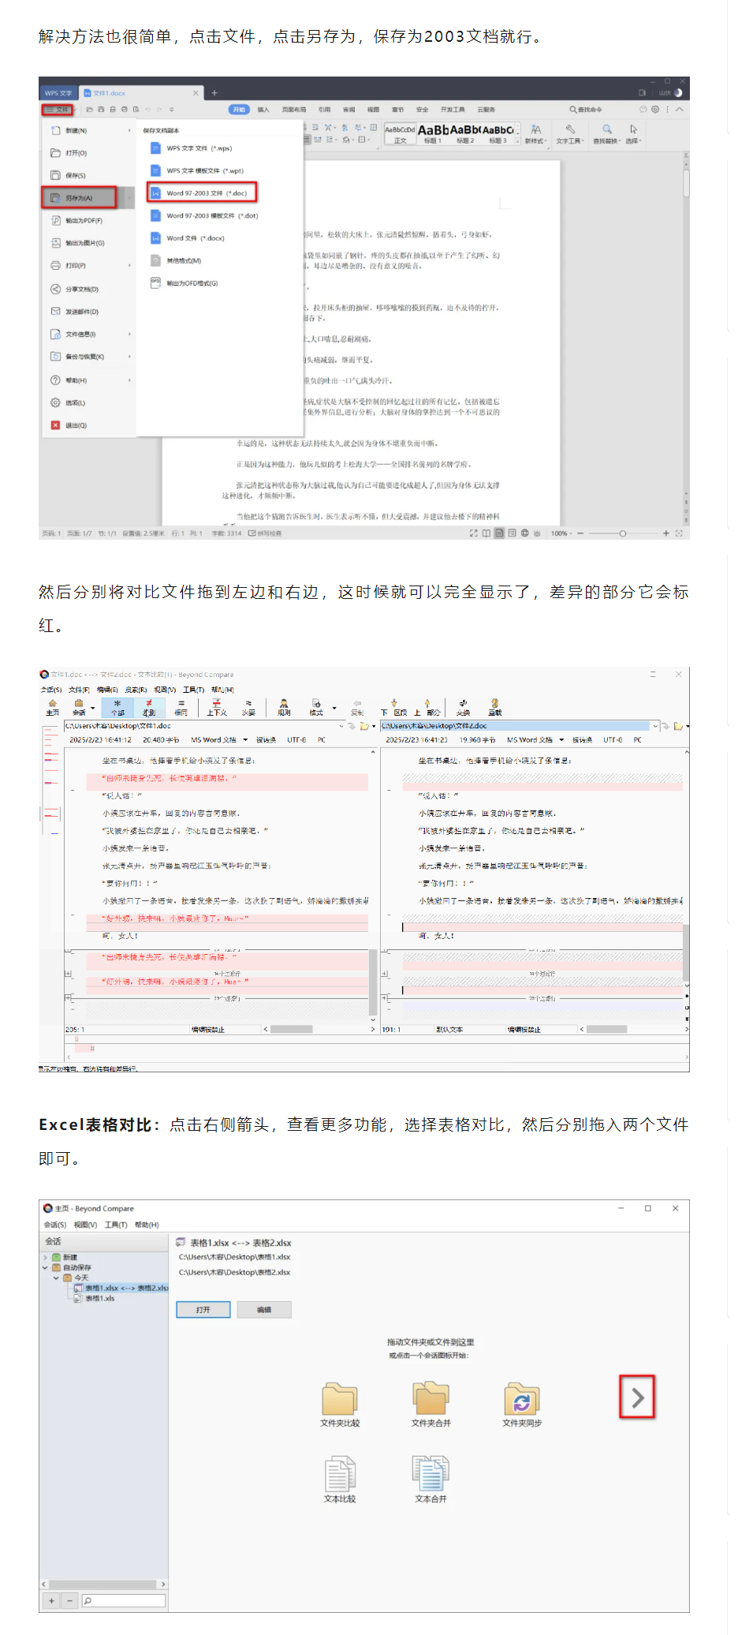
Task: Open the right MS Word 文档 format dropdown
Action: click(561, 740)
